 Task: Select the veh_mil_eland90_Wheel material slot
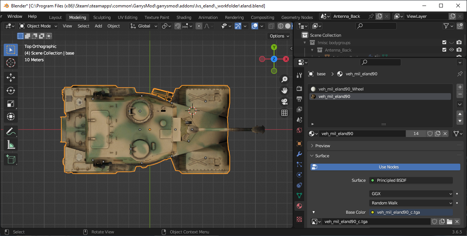click(341, 89)
